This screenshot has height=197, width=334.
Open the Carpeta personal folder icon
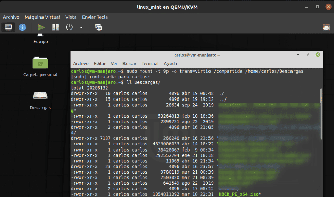pyautogui.click(x=40, y=63)
